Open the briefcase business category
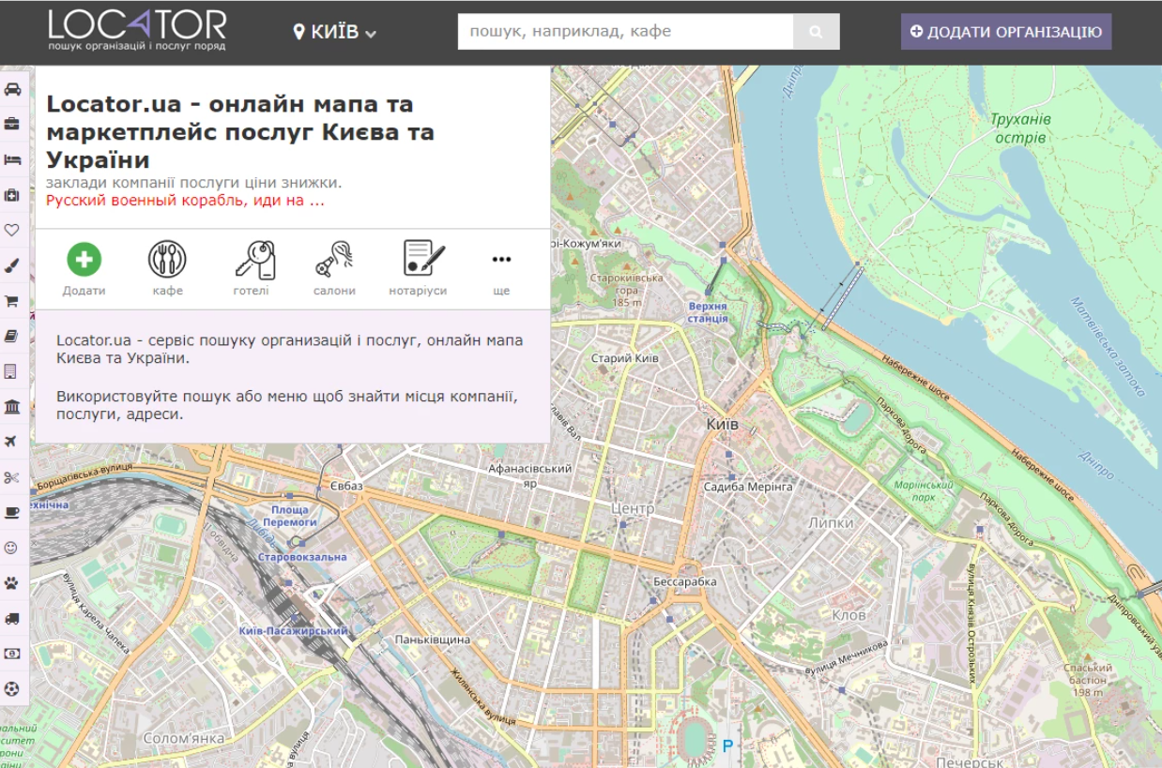The height and width of the screenshot is (768, 1162). [x=12, y=124]
